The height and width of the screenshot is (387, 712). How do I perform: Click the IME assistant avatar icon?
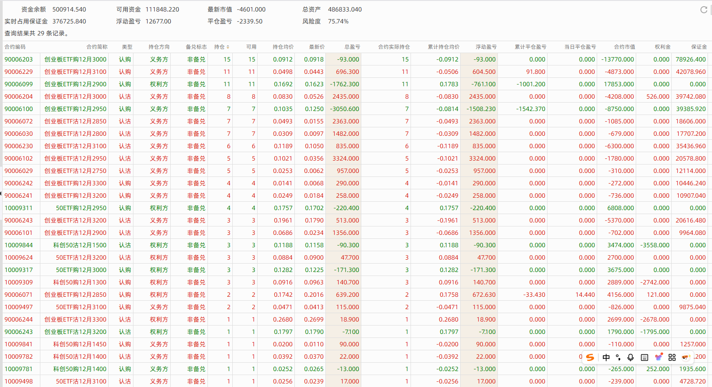(686, 357)
